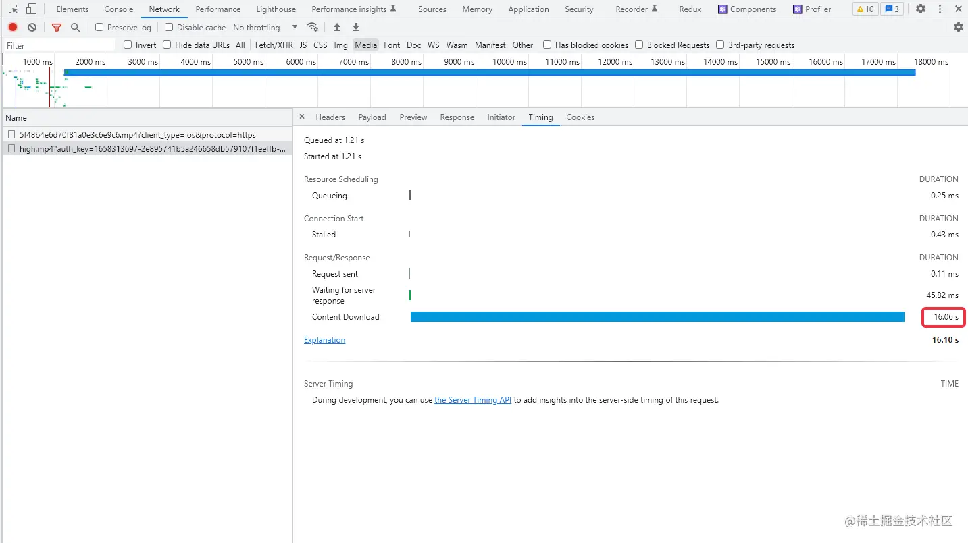Toggle Hide data URLs checkbox

click(167, 45)
